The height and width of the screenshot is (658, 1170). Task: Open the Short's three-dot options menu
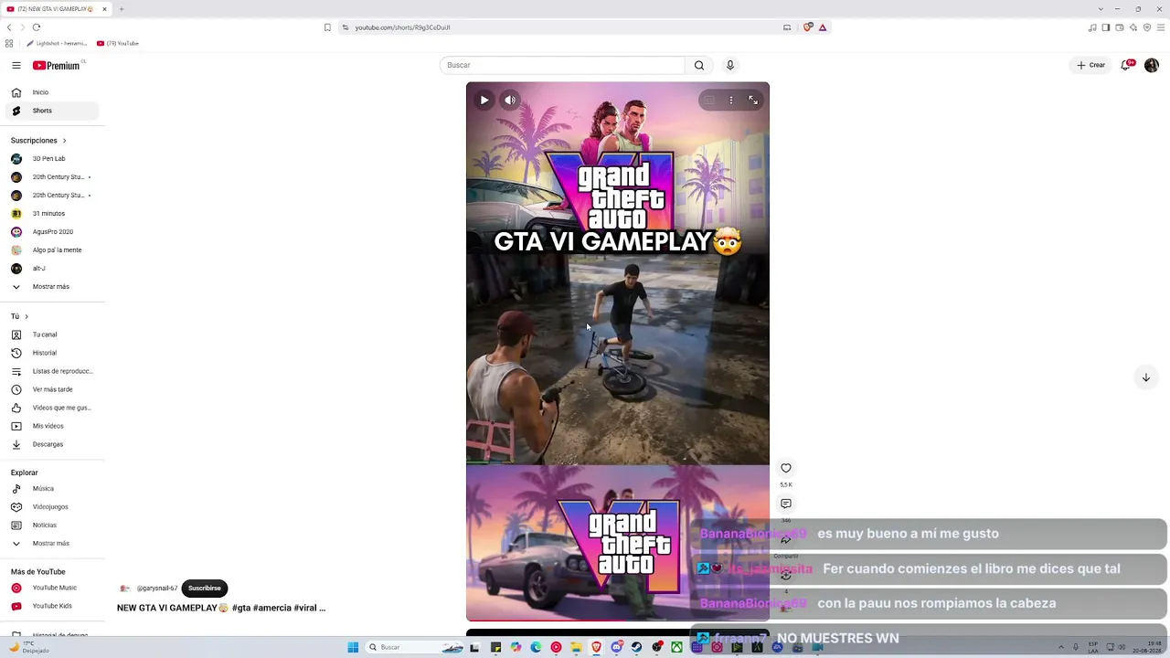731,101
